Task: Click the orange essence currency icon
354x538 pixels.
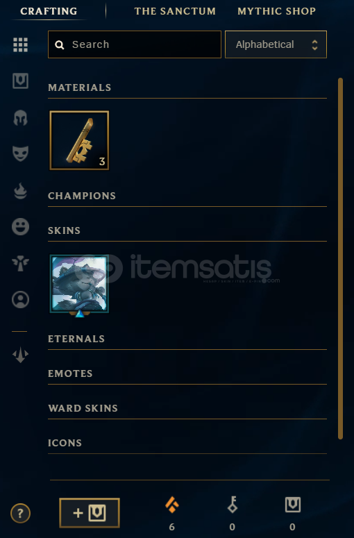Action: 172,505
